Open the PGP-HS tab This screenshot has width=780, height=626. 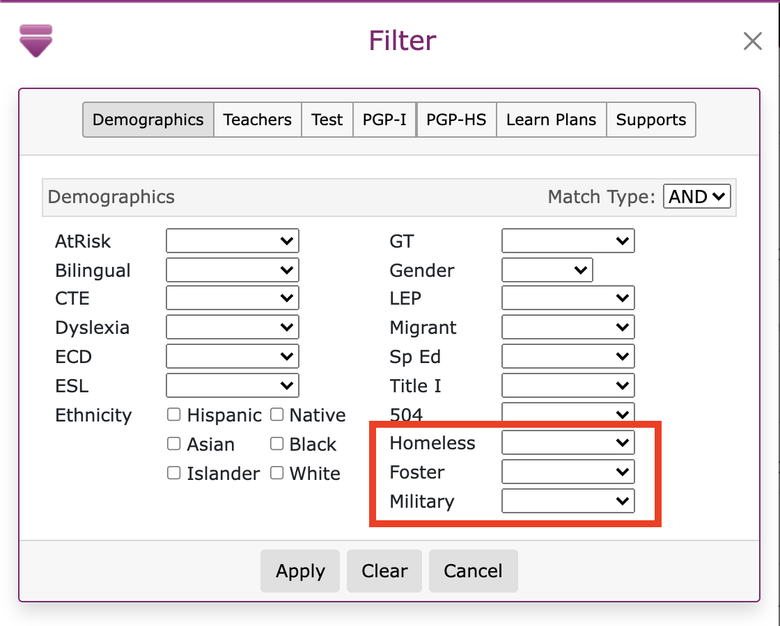click(456, 120)
